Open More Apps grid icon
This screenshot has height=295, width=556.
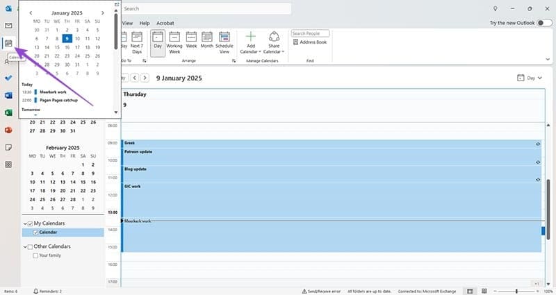8,165
